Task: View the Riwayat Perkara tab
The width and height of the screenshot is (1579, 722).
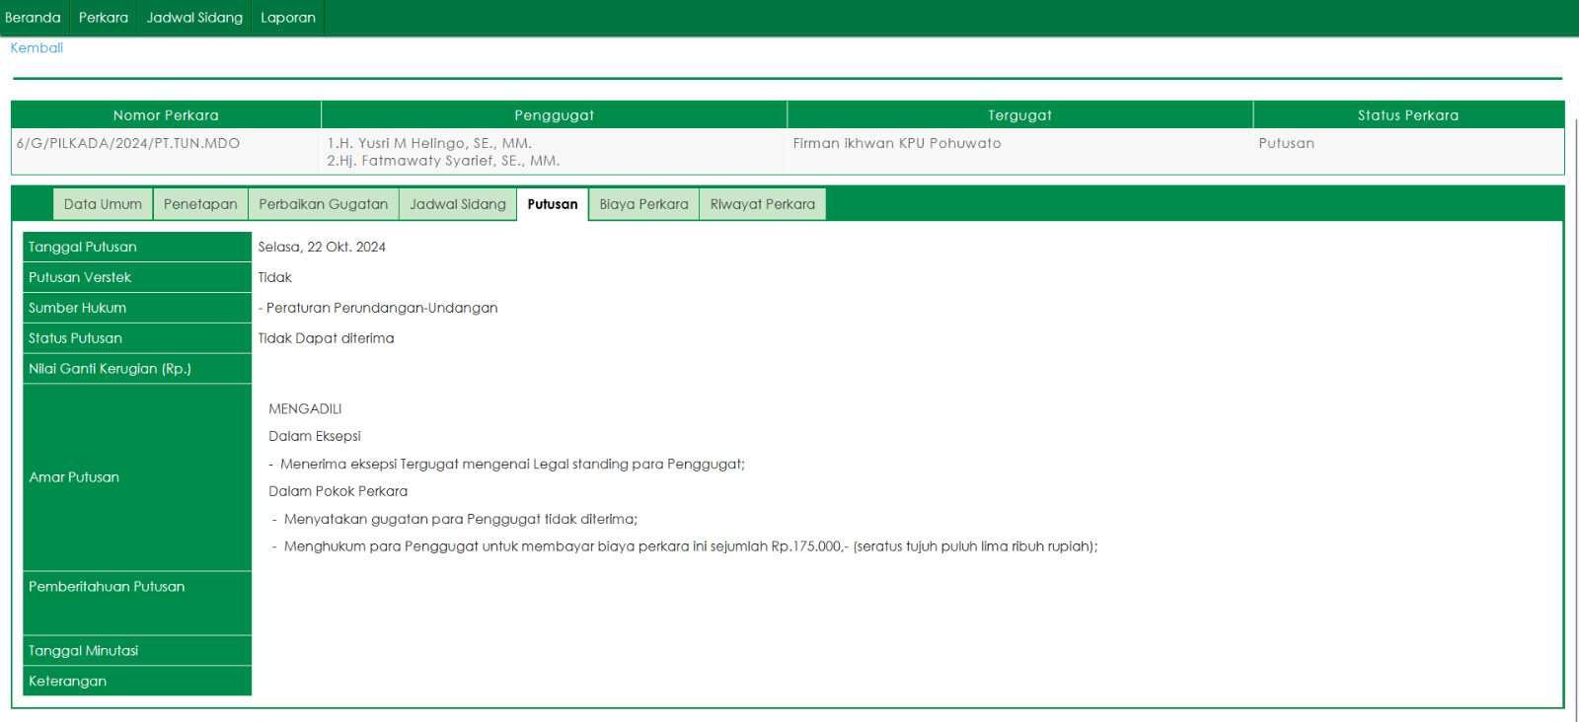Action: (763, 204)
